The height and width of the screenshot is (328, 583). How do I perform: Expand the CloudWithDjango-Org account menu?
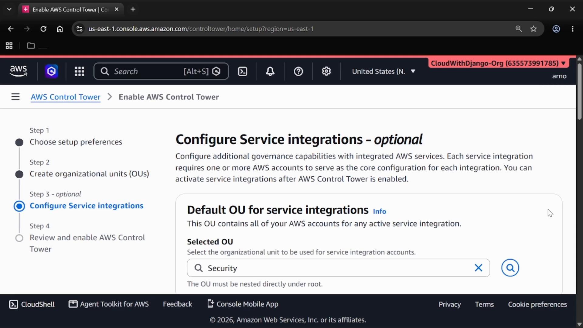click(498, 63)
